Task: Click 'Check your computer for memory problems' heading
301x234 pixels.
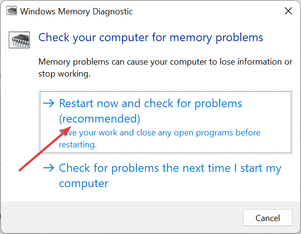Action: point(151,38)
